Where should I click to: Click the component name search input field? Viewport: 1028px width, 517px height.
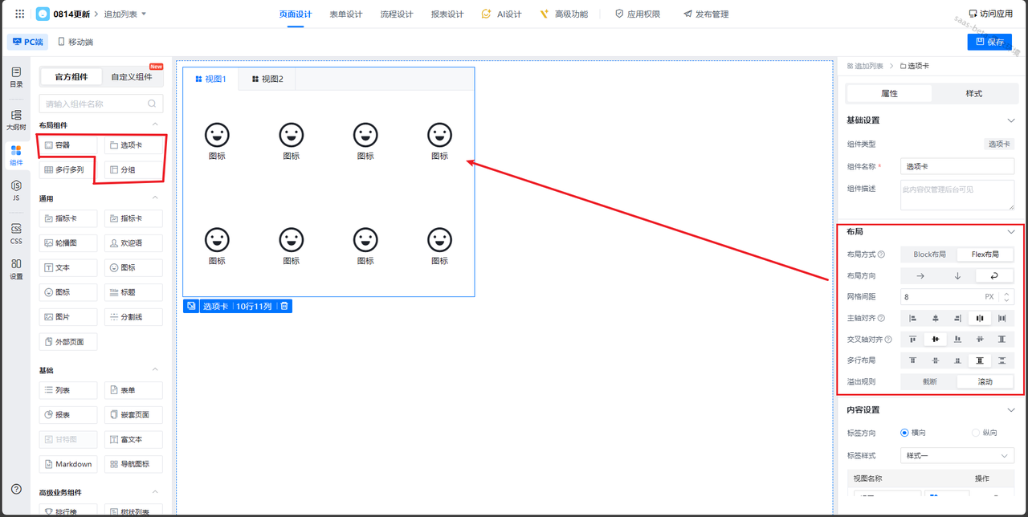[x=95, y=104]
